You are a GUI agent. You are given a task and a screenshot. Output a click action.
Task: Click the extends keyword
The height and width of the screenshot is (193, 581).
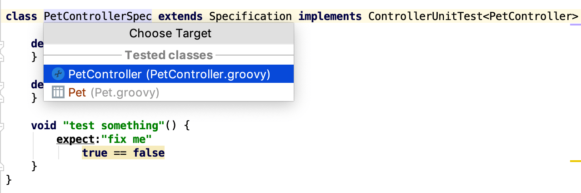tap(180, 17)
